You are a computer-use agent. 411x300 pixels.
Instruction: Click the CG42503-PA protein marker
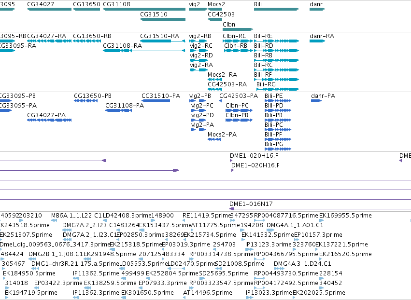(220, 101)
